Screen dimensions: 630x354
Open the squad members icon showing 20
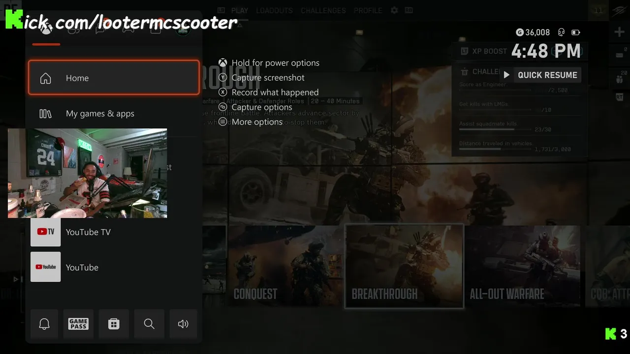[x=619, y=78]
